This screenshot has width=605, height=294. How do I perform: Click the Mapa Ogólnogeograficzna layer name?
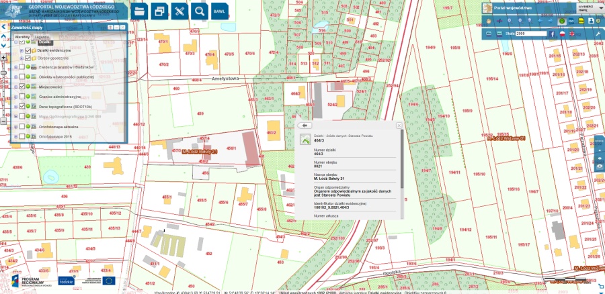pyautogui.click(x=70, y=116)
